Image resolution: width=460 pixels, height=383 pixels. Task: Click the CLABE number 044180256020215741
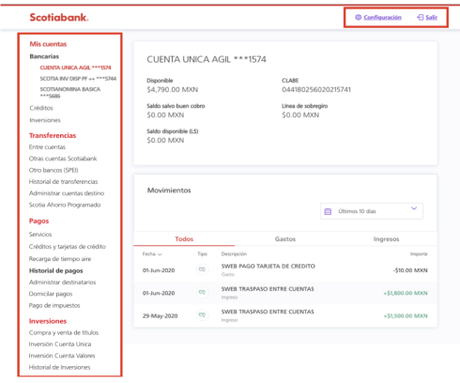tap(316, 90)
